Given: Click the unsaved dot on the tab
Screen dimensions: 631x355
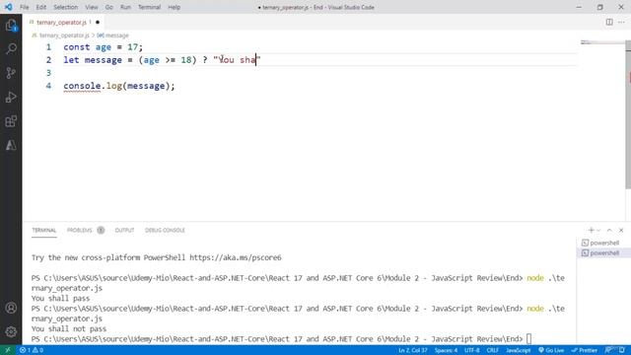Looking at the screenshot, I should click(98, 22).
